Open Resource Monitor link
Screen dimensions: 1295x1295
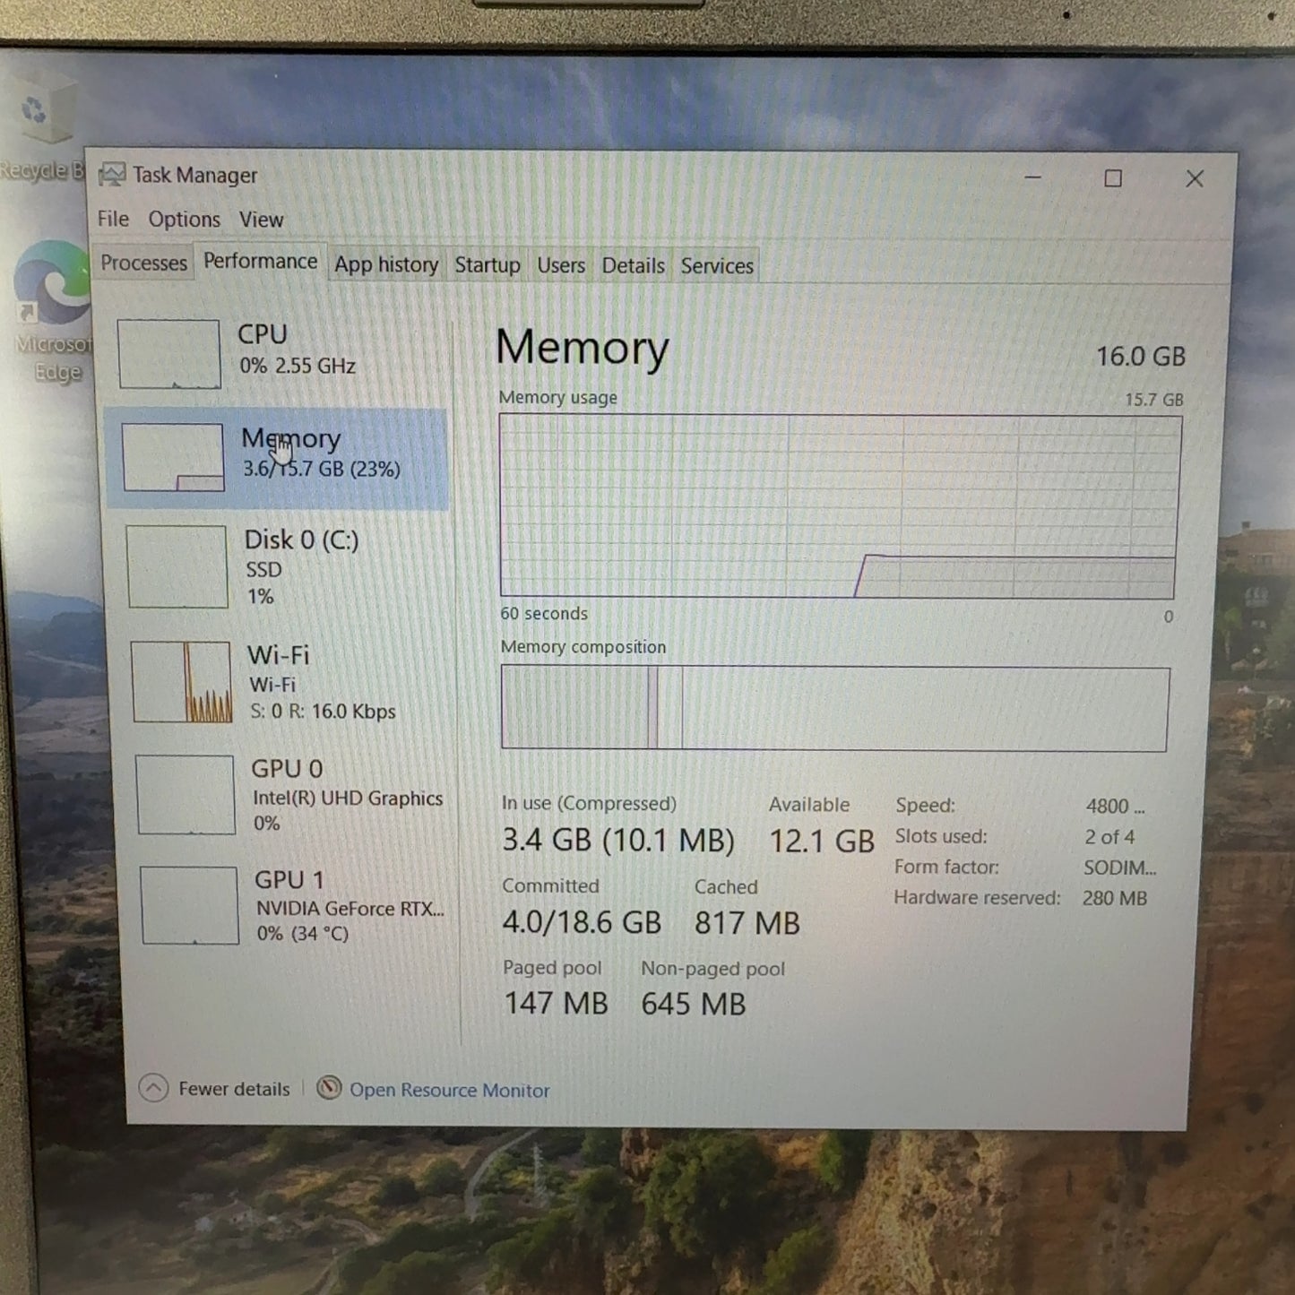tap(449, 1090)
